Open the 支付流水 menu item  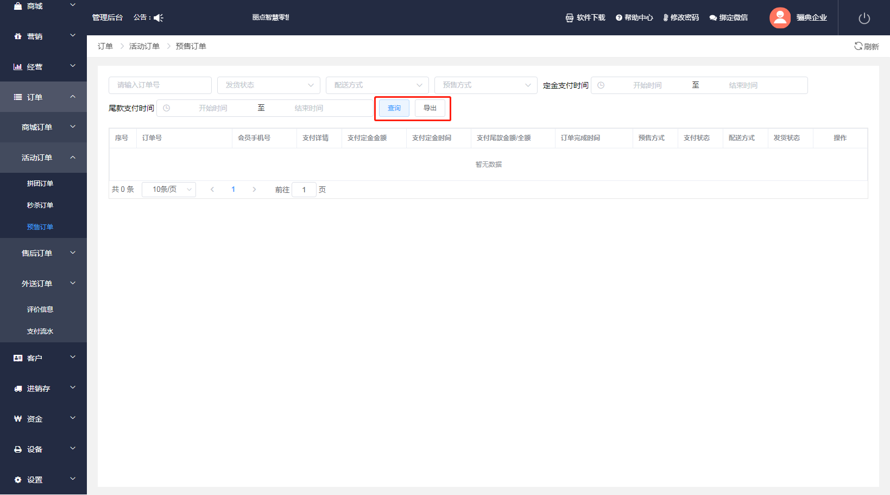(43, 331)
